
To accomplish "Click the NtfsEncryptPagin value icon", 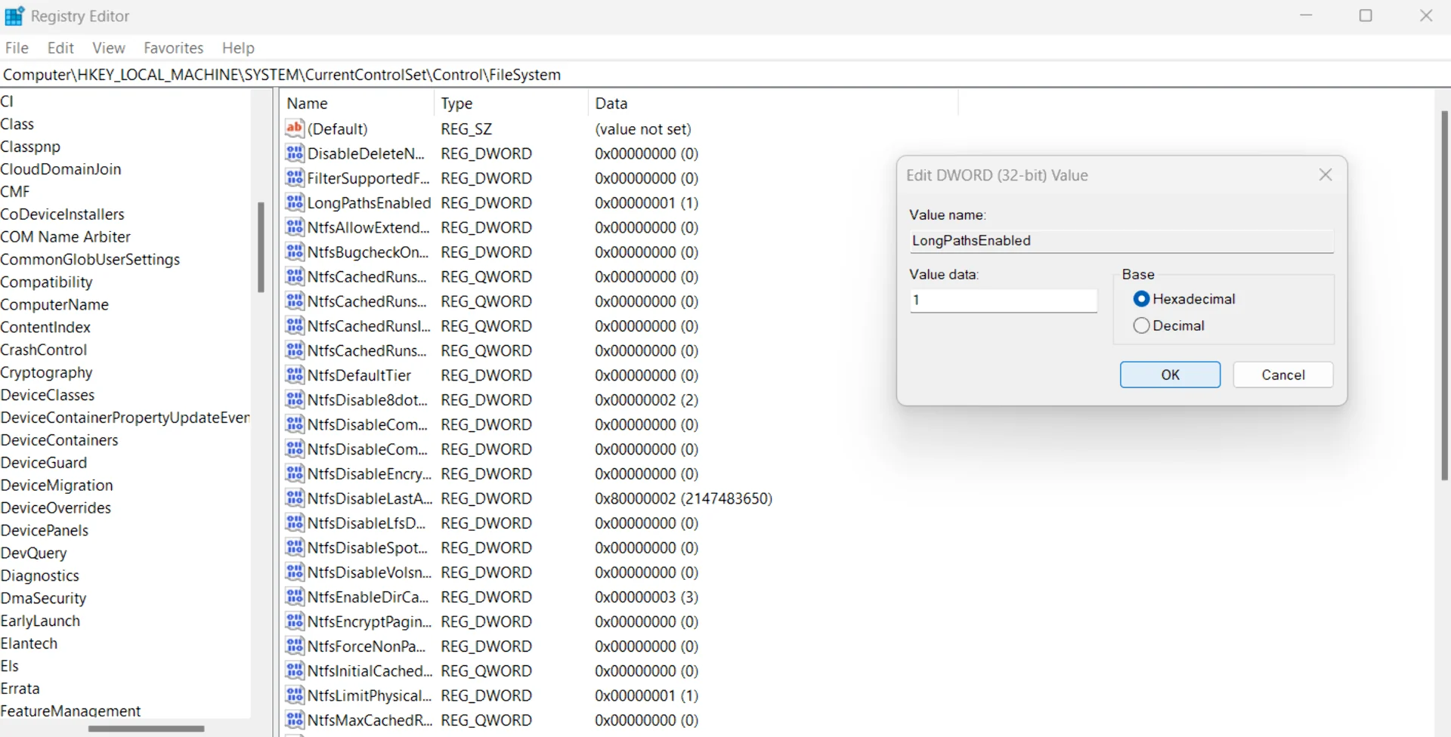I will [295, 621].
